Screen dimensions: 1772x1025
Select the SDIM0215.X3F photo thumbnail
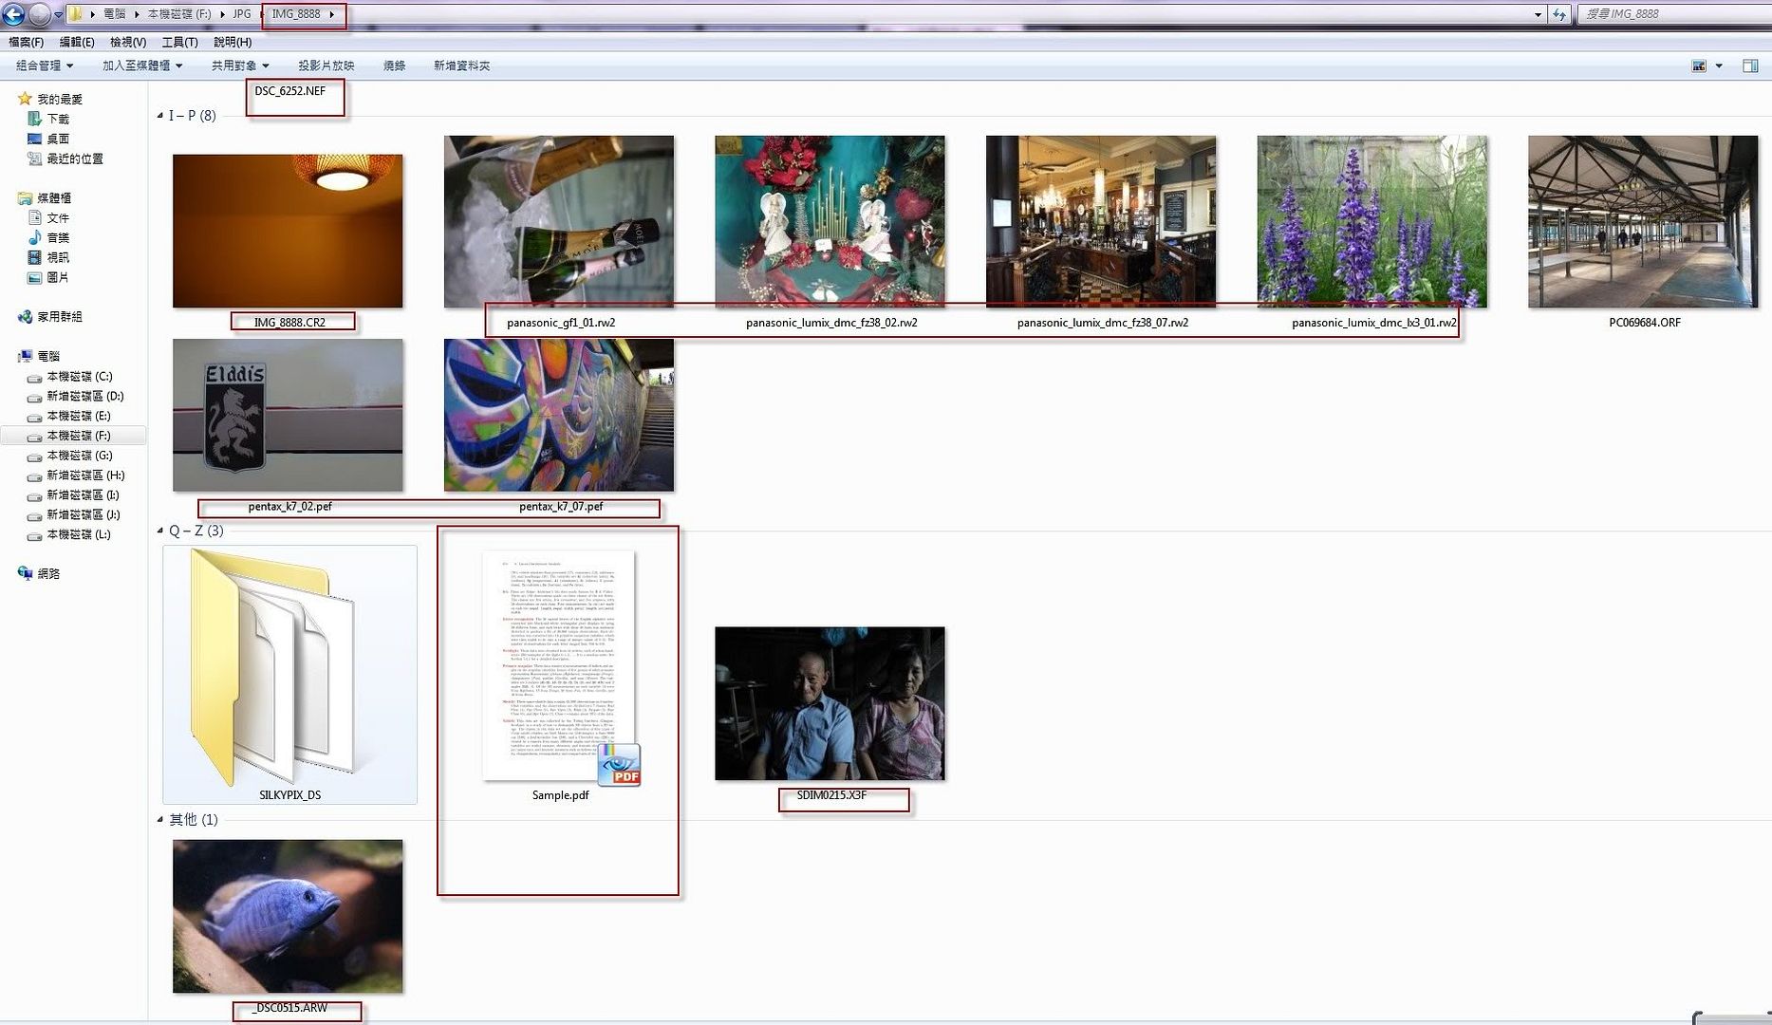tap(830, 703)
